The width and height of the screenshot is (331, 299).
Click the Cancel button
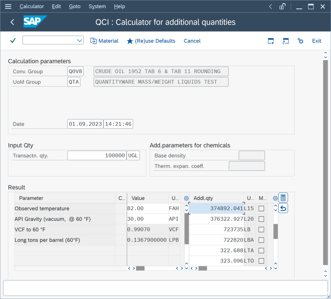[x=192, y=41]
